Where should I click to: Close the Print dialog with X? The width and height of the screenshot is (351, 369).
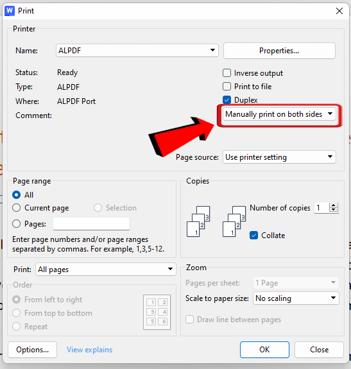coord(339,11)
